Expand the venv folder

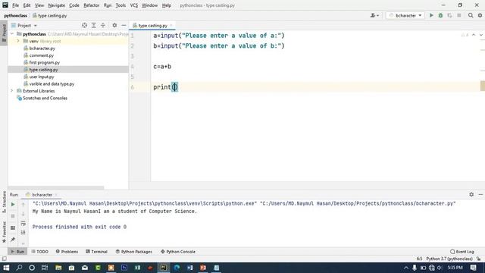click(18, 41)
